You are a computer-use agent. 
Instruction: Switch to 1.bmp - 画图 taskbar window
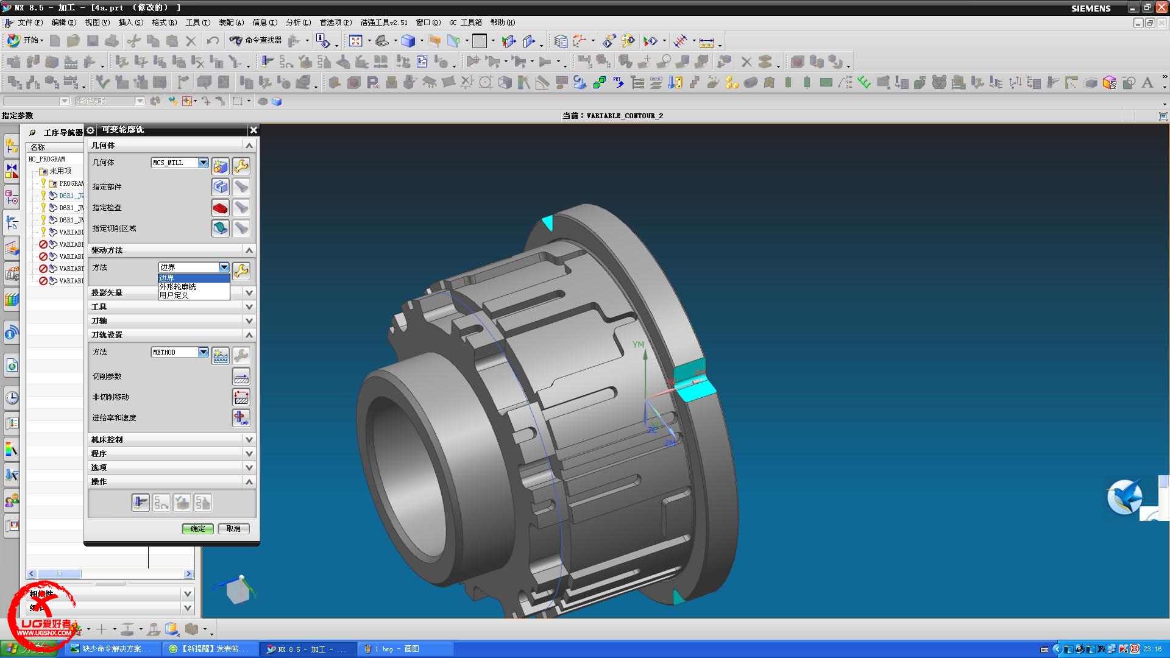405,649
